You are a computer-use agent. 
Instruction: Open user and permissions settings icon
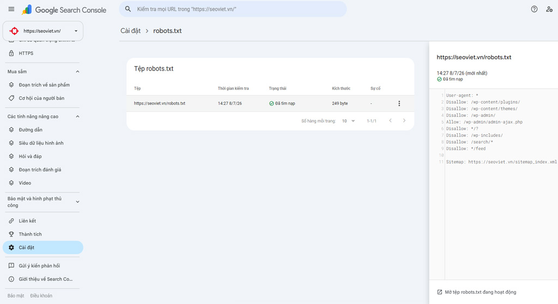[x=549, y=9]
